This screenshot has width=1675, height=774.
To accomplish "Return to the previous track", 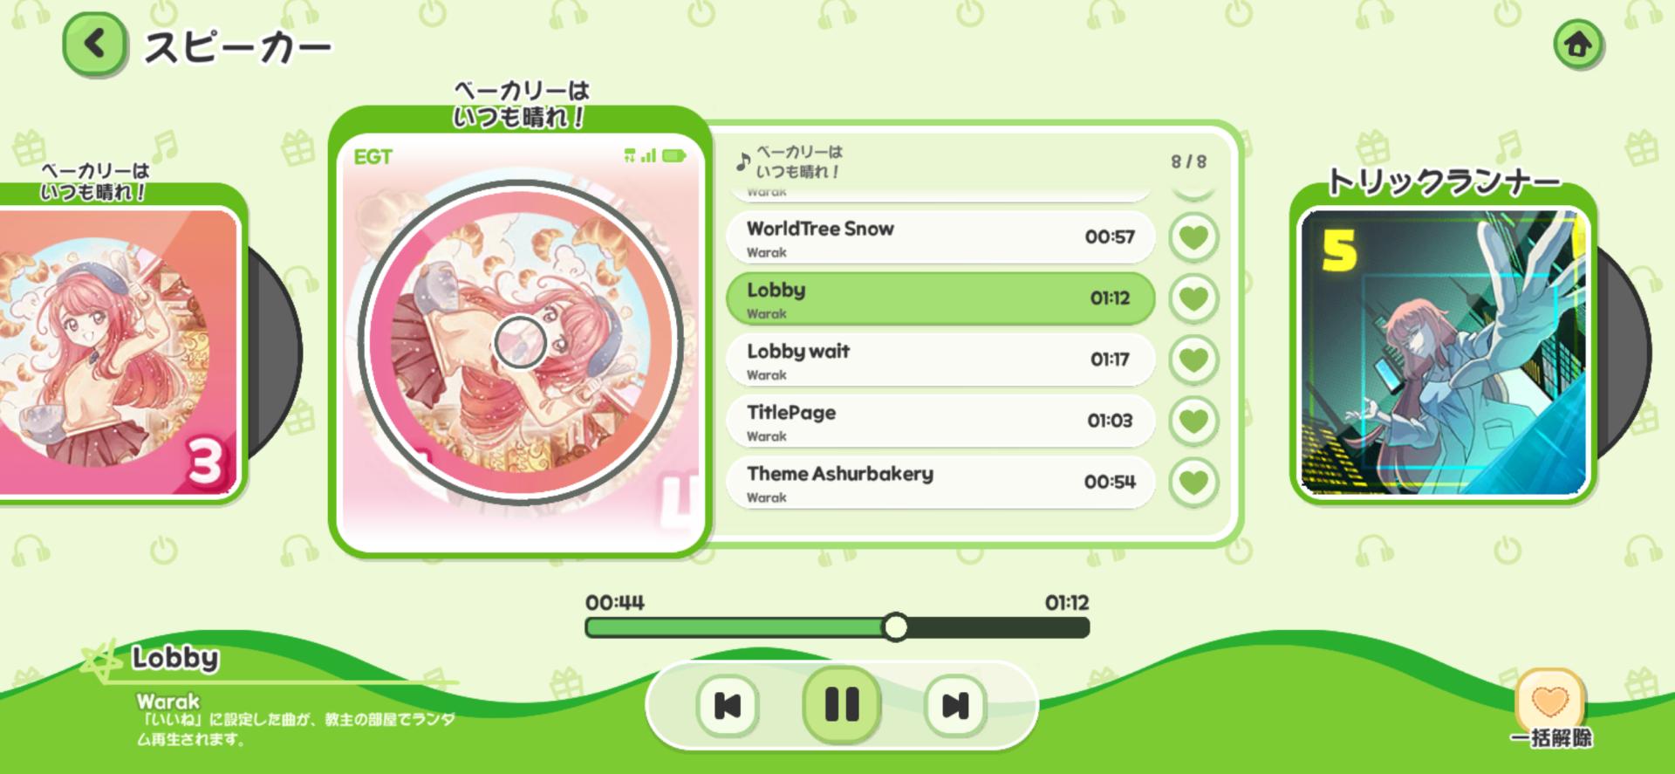I will click(x=728, y=705).
